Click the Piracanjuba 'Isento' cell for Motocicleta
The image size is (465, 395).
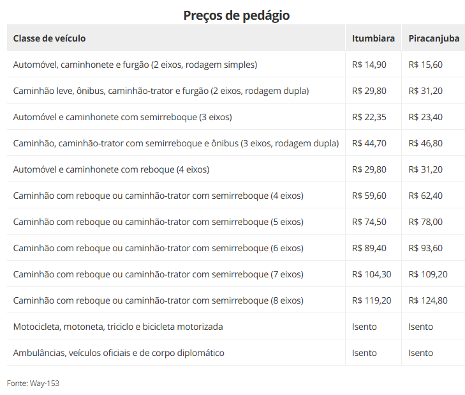pyautogui.click(x=421, y=327)
